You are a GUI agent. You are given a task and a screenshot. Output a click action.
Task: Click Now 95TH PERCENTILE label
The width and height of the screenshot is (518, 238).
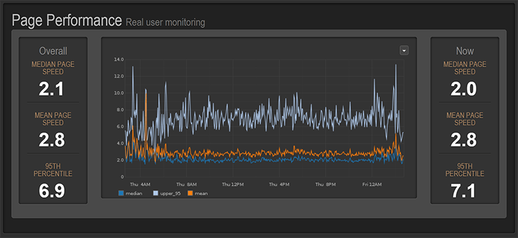click(x=465, y=170)
